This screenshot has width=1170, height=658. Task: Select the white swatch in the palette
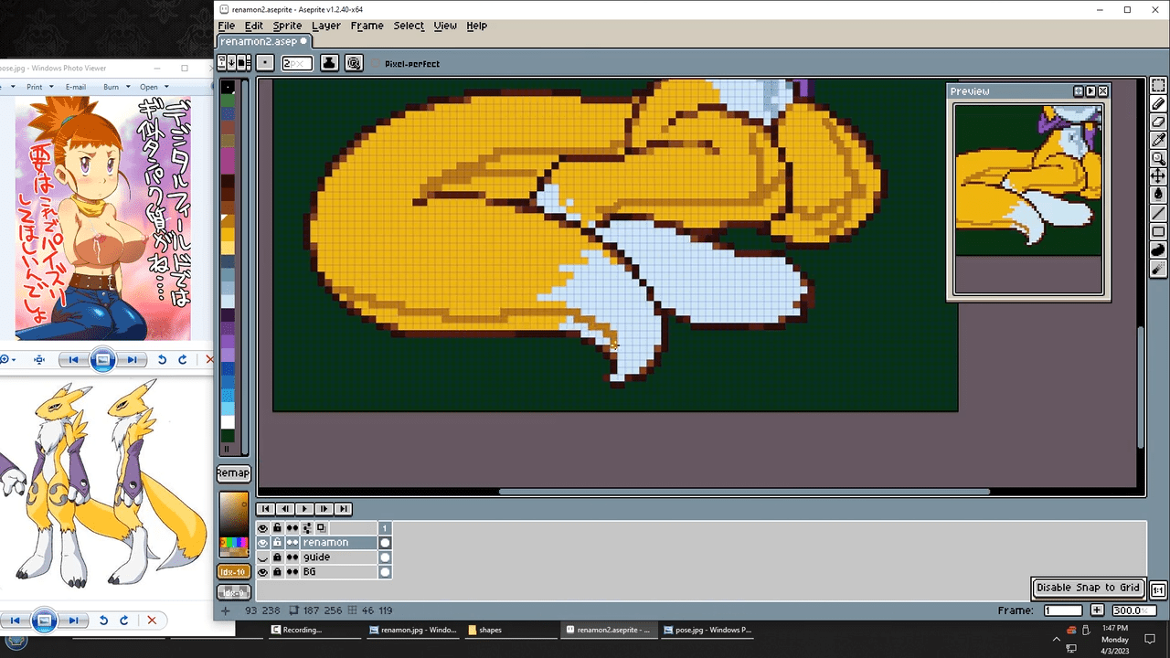pos(228,421)
